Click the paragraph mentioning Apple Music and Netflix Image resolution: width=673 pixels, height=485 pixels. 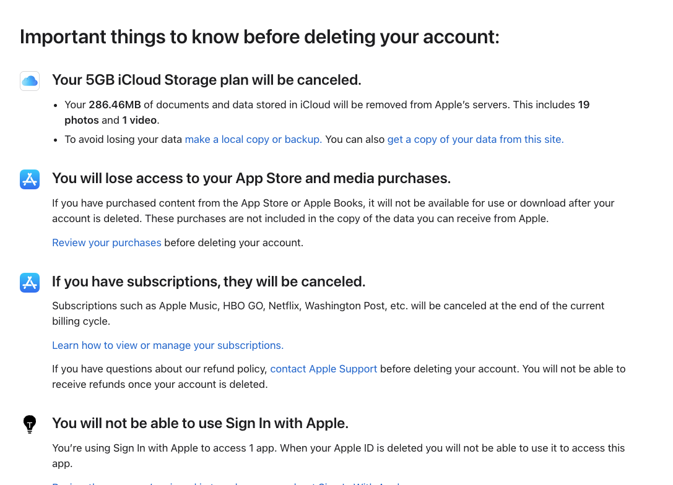tap(328, 314)
